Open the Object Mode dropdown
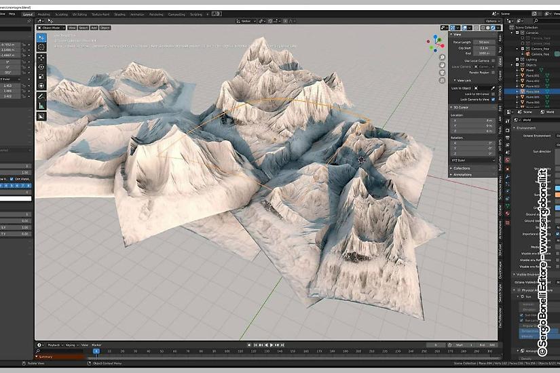Screen dimensions: 560x373 pos(51,28)
